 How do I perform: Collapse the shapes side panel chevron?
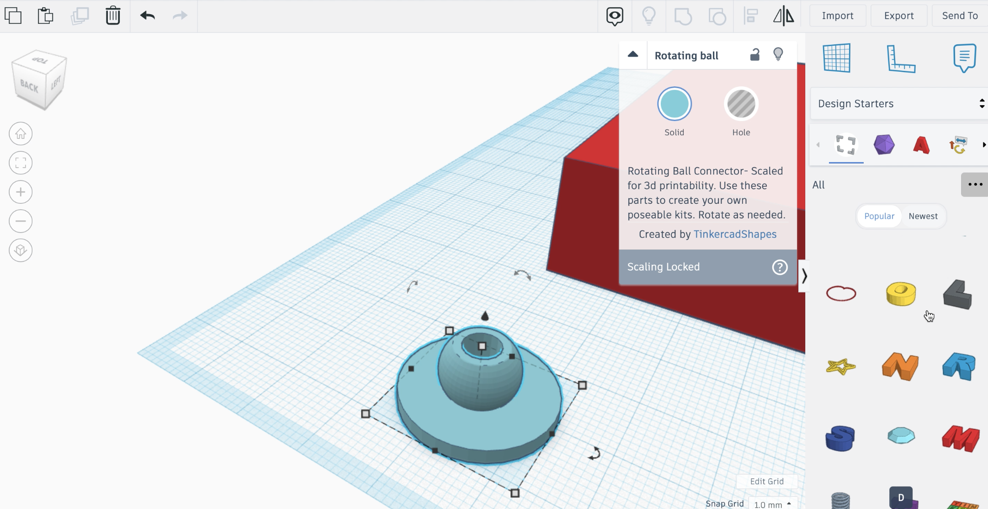804,276
